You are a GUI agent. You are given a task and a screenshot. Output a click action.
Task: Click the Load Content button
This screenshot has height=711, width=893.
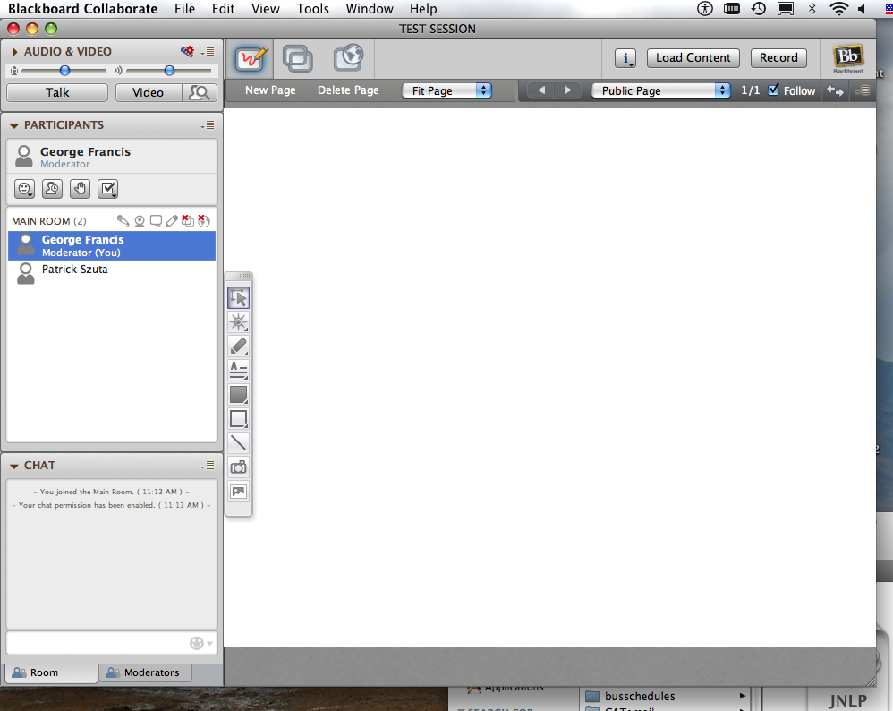click(693, 57)
